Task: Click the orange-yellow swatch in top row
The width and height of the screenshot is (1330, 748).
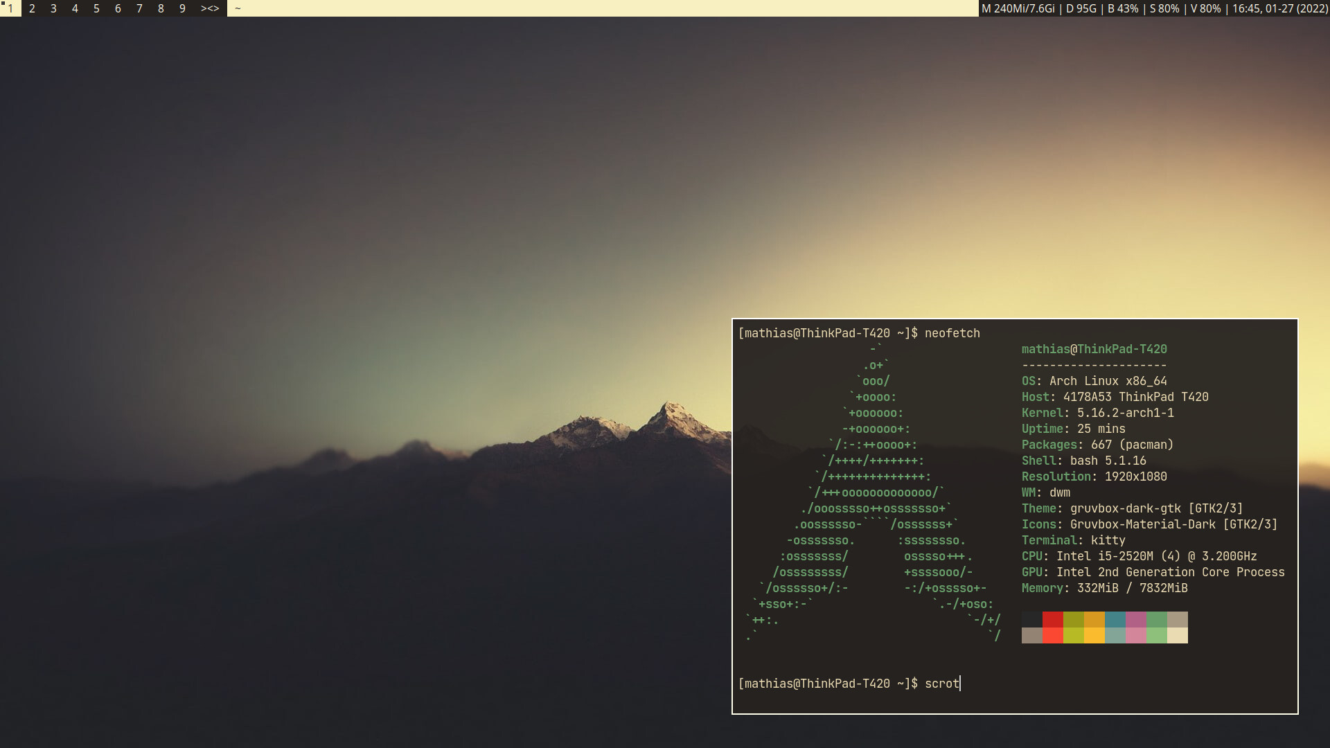Action: [1094, 619]
